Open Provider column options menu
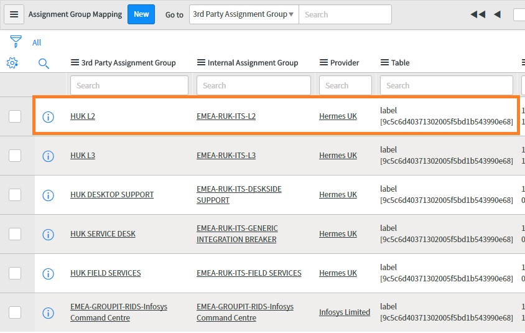 pos(324,63)
